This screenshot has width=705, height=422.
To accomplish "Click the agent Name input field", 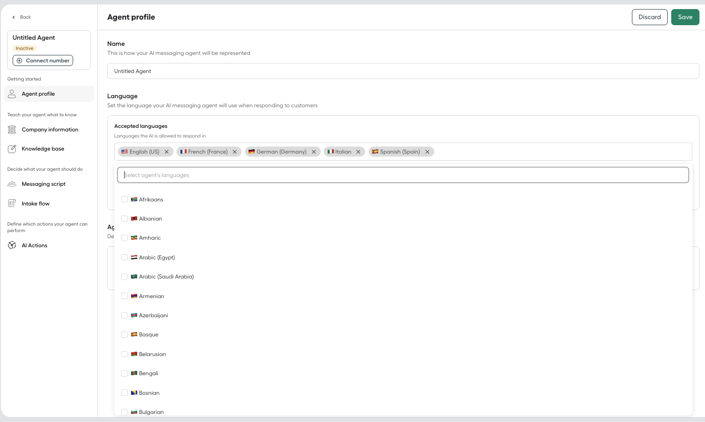I will click(x=403, y=71).
